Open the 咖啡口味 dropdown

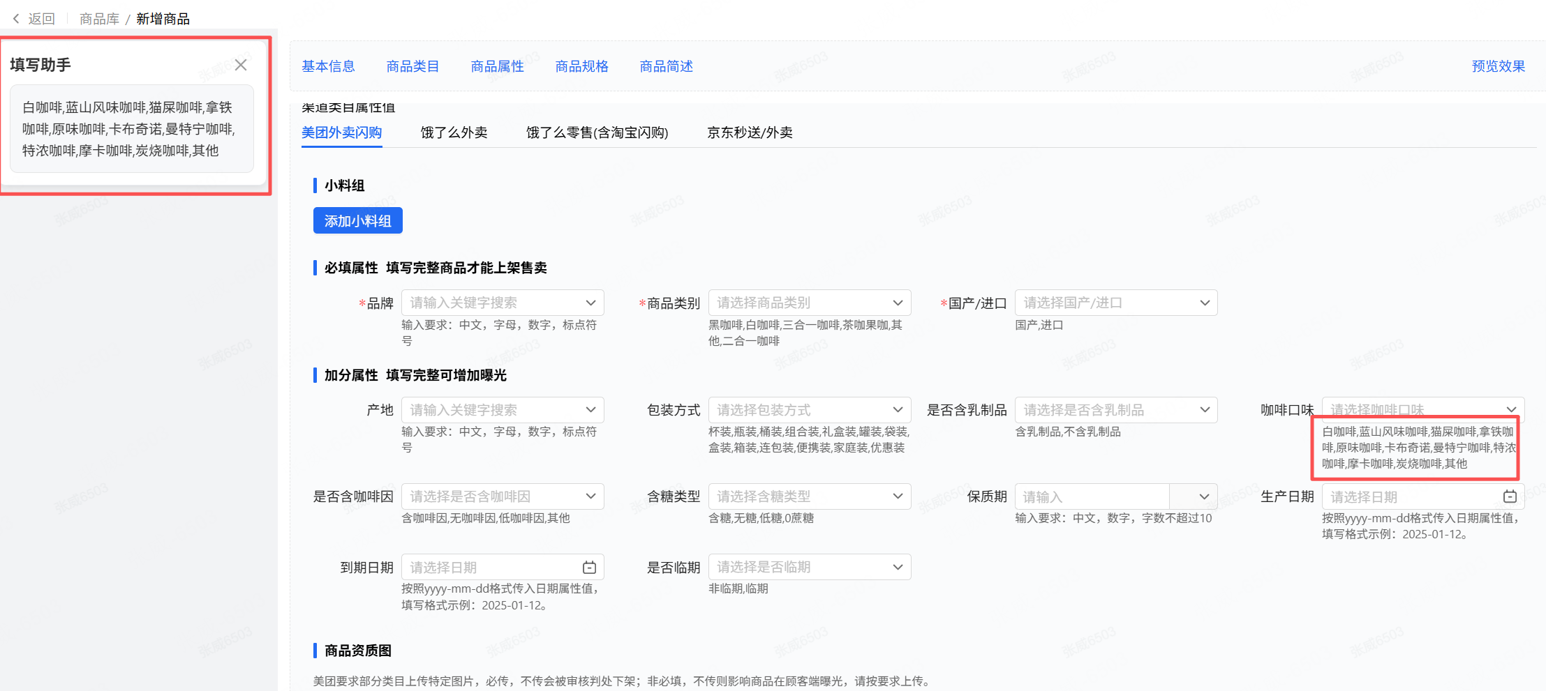click(1423, 409)
